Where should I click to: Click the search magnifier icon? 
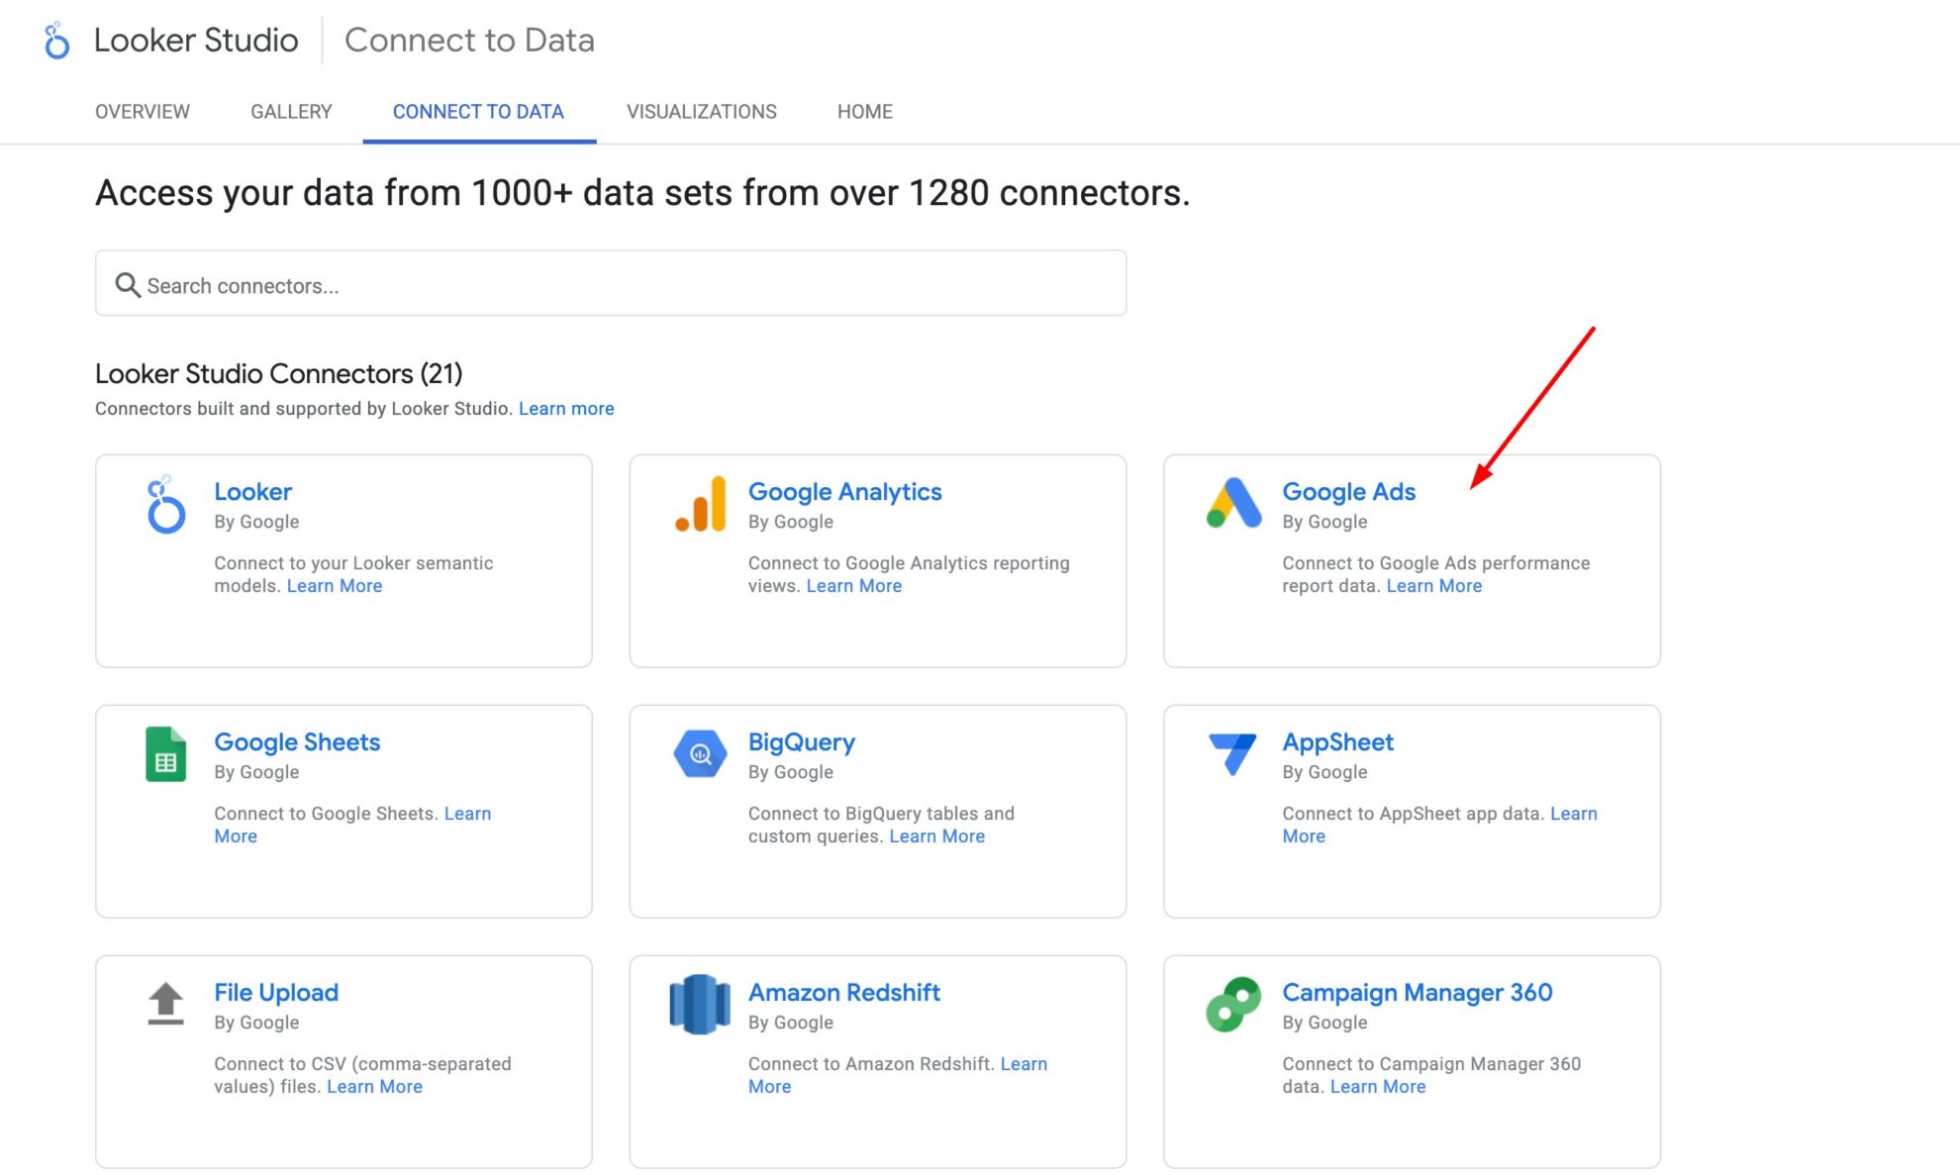[128, 285]
